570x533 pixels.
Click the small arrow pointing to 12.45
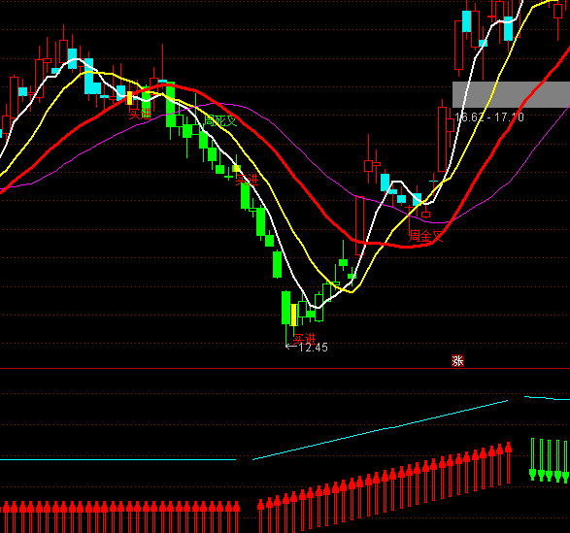click(291, 347)
